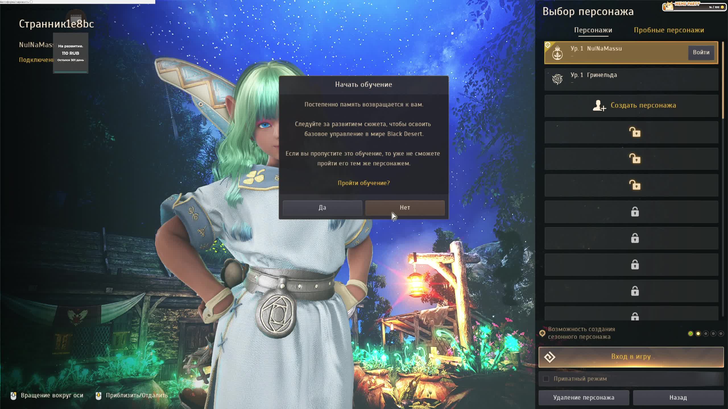Click the Войти button for NulNaMassu

[701, 53]
